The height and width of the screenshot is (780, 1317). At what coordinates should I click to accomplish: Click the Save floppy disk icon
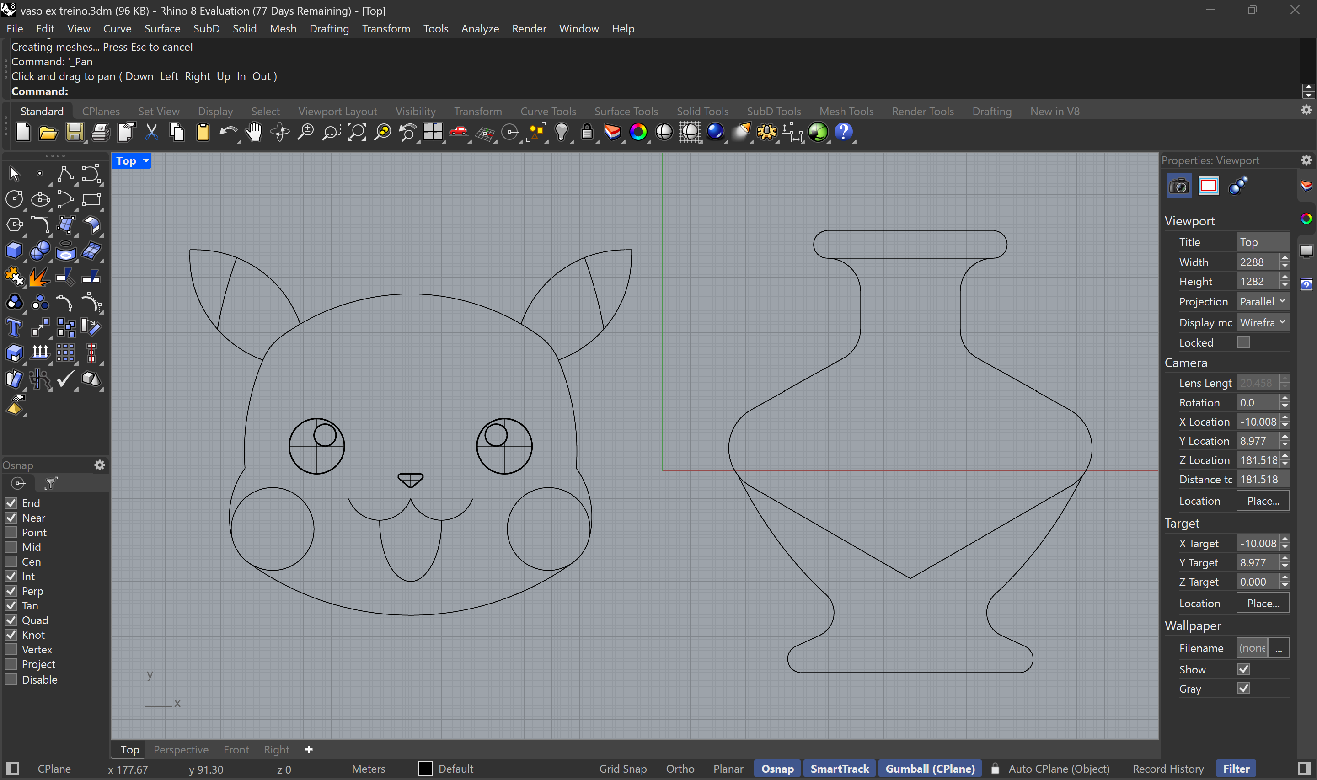[x=74, y=132]
